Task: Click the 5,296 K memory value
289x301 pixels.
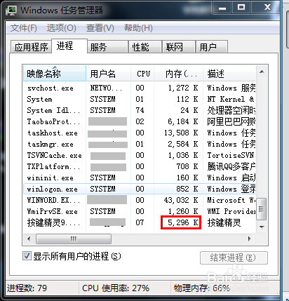Action: (x=183, y=222)
